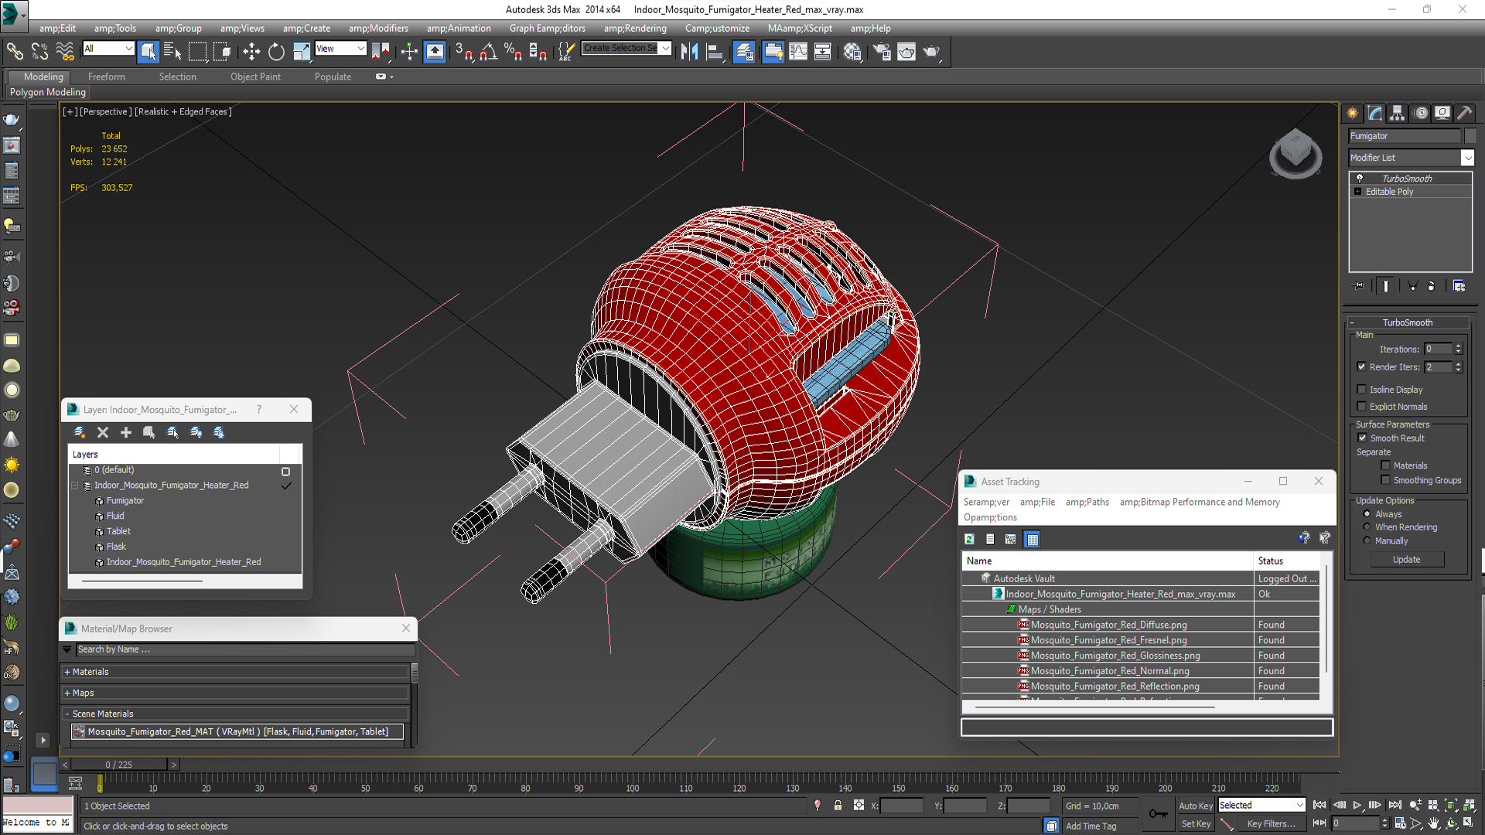
Task: Click the Layer dialog horizontal scrollbar
Action: (x=142, y=581)
